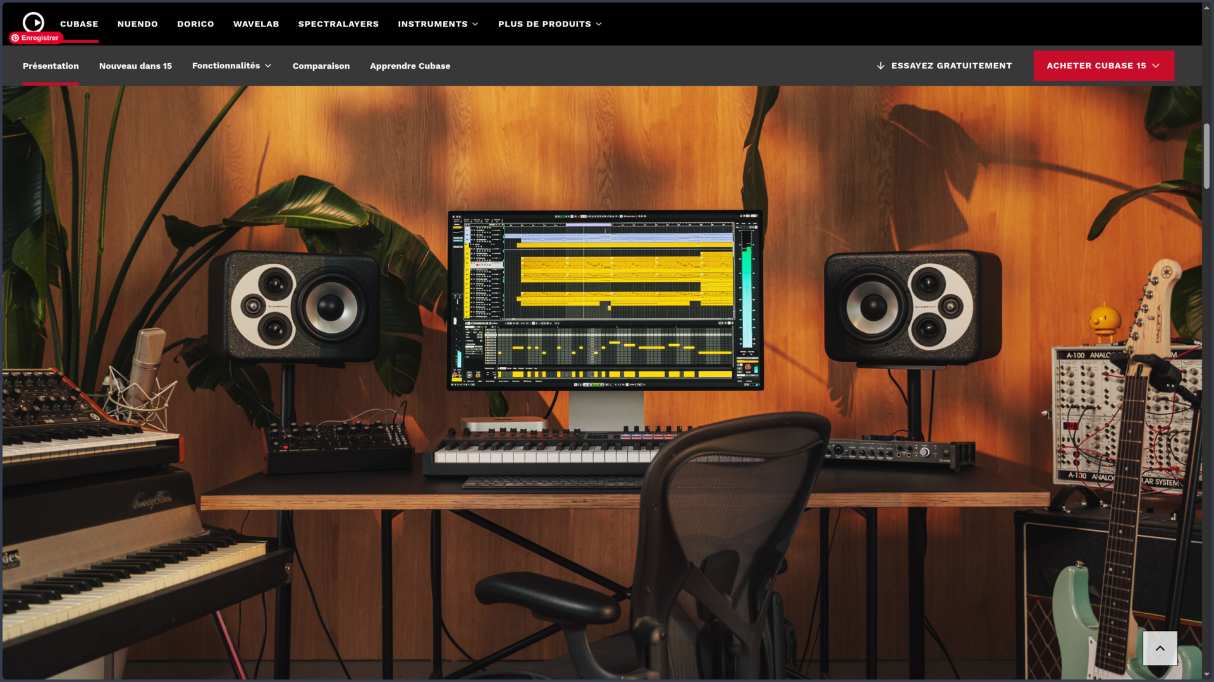Open the Comparaison tab

[x=321, y=66]
